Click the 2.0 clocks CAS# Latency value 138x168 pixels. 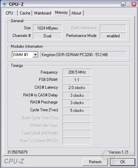[77, 87]
